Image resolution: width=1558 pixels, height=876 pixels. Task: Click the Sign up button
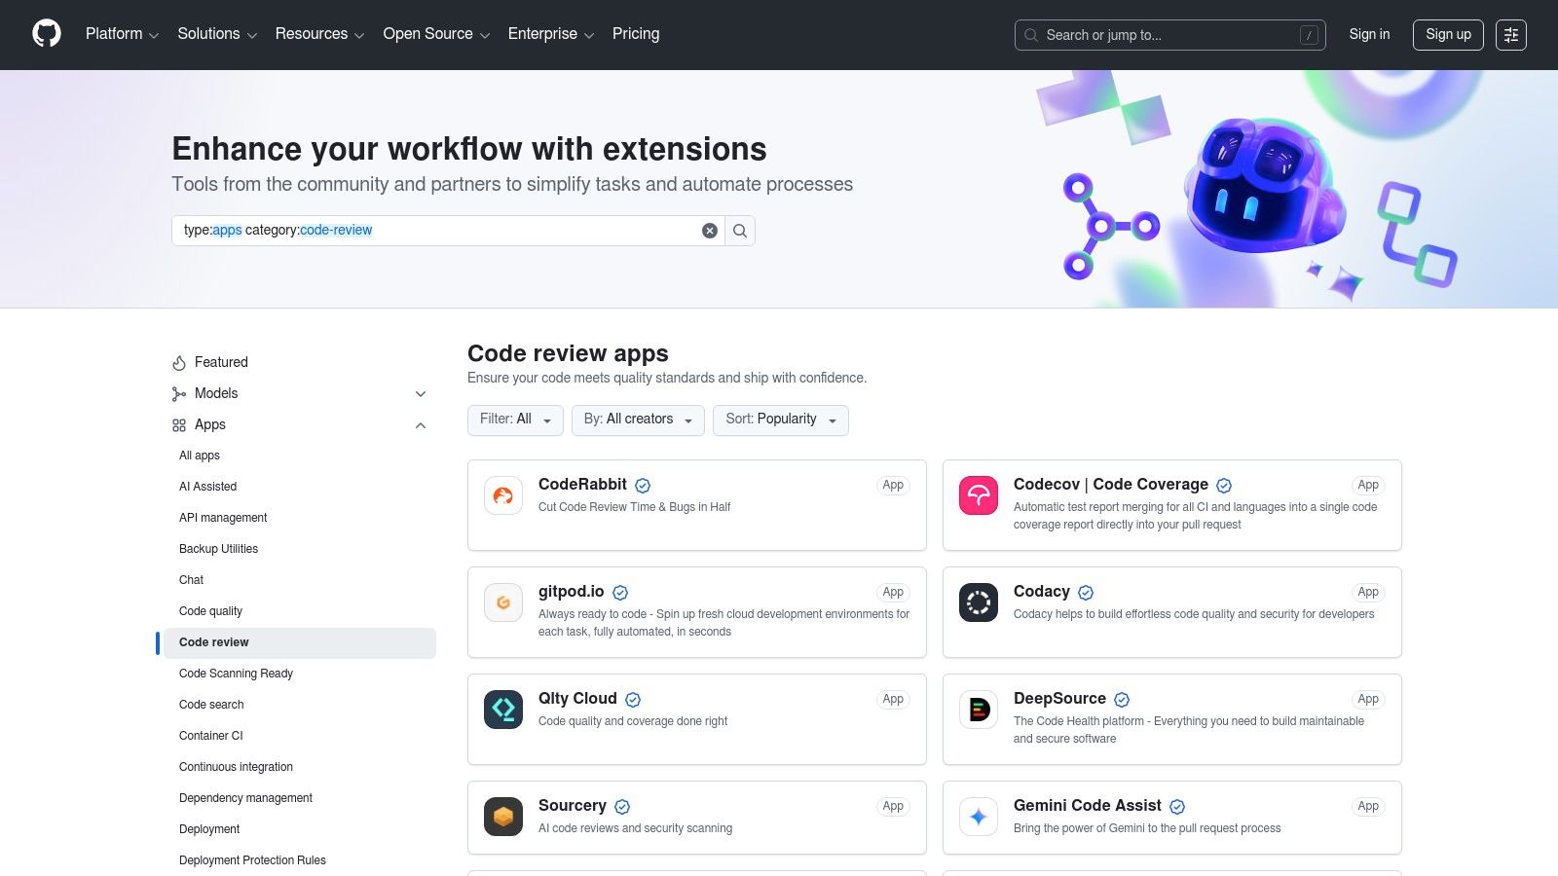click(1448, 35)
